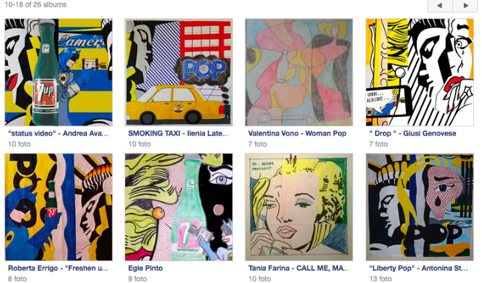Click "Liberty Pop" - Antonina St... link
482x283 pixels.
[x=418, y=268]
